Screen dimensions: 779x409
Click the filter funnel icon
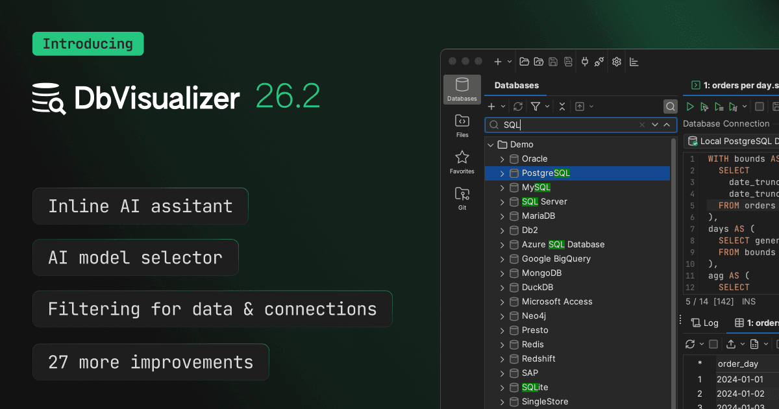coord(536,106)
